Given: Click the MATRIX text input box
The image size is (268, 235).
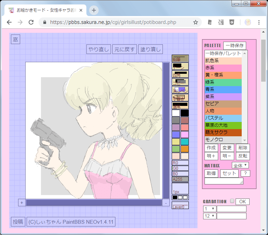Looking at the screenshot, I should pos(224,181).
